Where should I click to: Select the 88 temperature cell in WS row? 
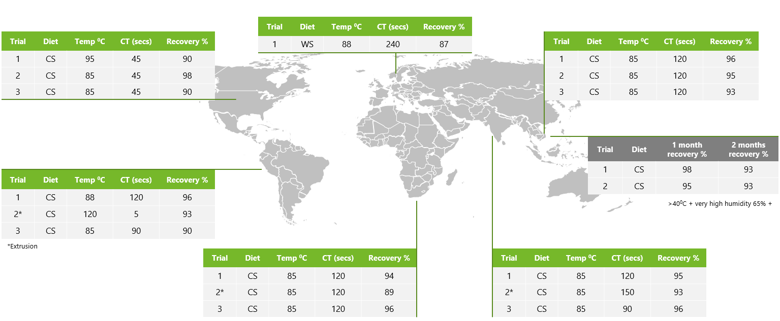pyautogui.click(x=347, y=44)
